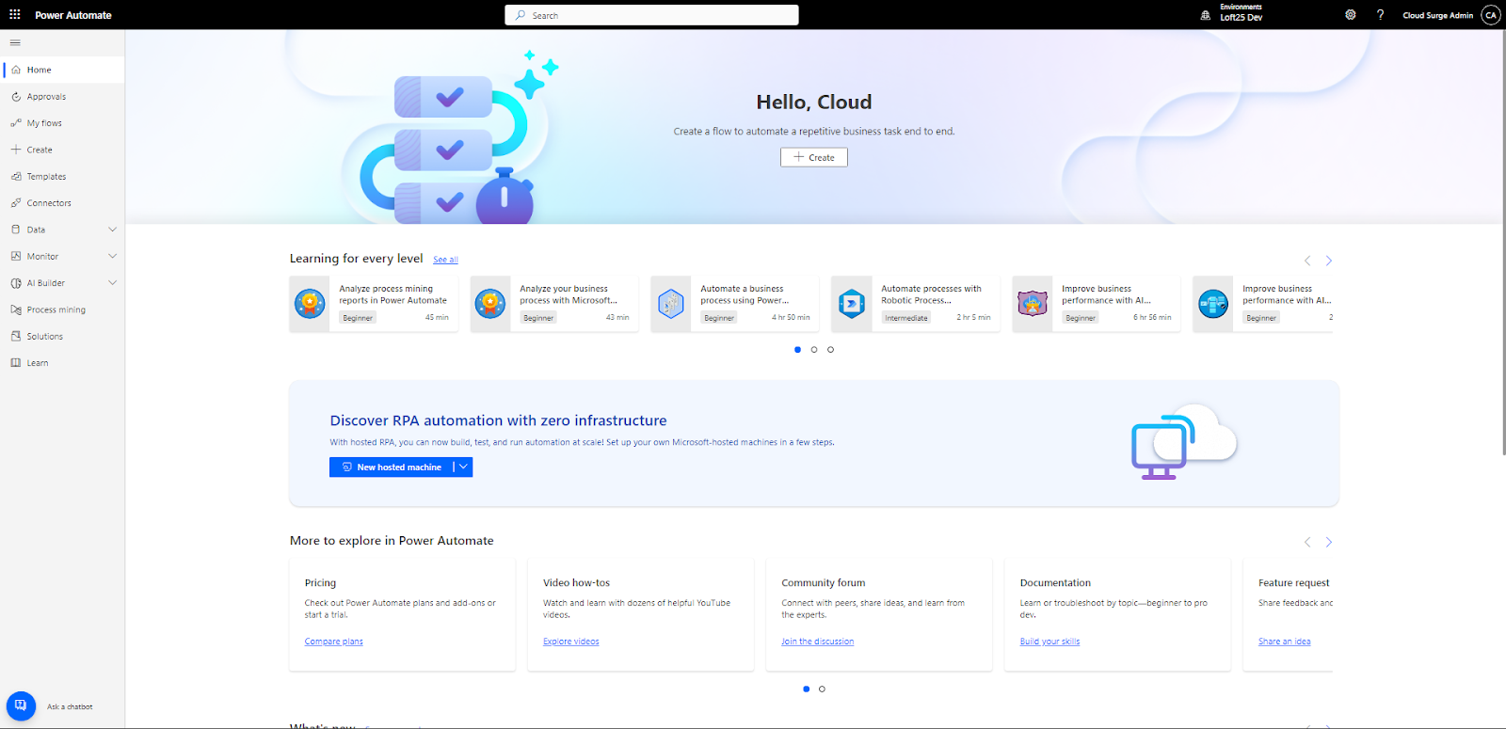Click the Process mining icon
1506x729 pixels.
pos(16,309)
